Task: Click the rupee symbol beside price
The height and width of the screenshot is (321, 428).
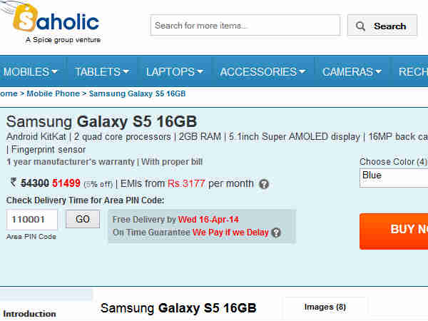Action: click(14, 183)
